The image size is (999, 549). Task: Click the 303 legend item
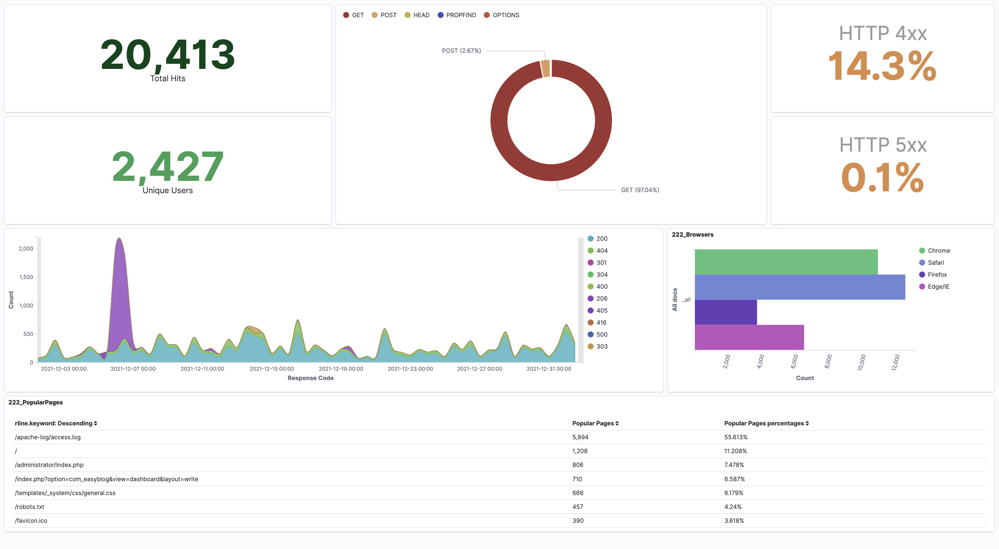click(601, 347)
